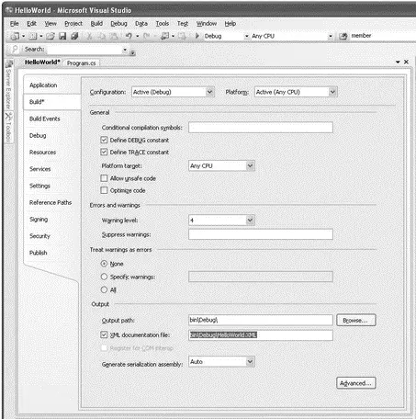416x419 pixels.
Task: Click the Open File folder icon
Action: (x=51, y=36)
